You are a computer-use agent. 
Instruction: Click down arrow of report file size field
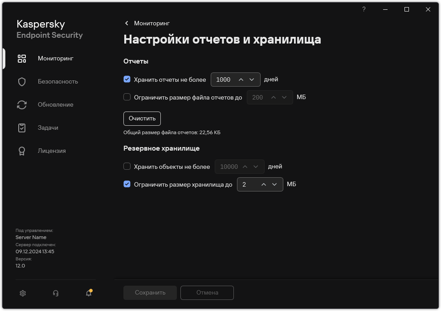point(284,97)
